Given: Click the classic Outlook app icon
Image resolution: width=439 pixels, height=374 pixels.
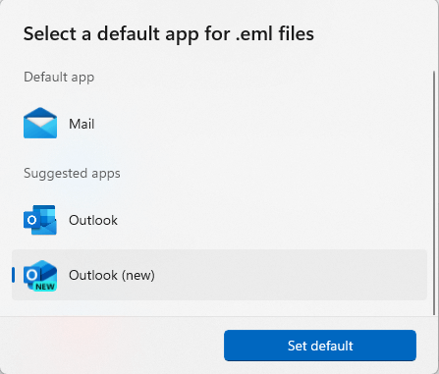Looking at the screenshot, I should click(x=40, y=220).
